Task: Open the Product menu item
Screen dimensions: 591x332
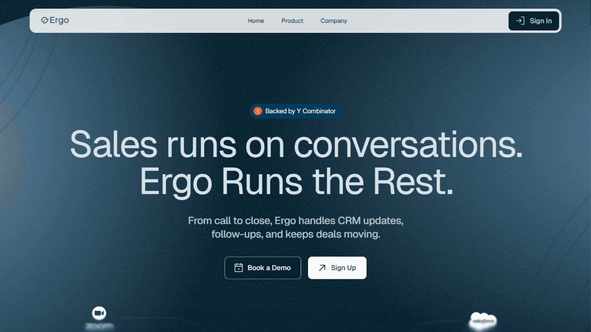Action: [x=292, y=21]
